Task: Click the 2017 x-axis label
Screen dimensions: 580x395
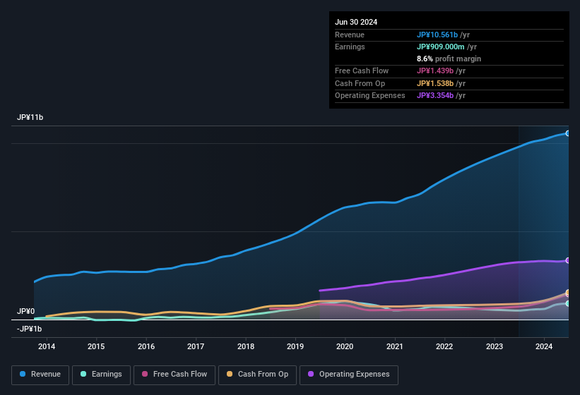Action: point(196,346)
